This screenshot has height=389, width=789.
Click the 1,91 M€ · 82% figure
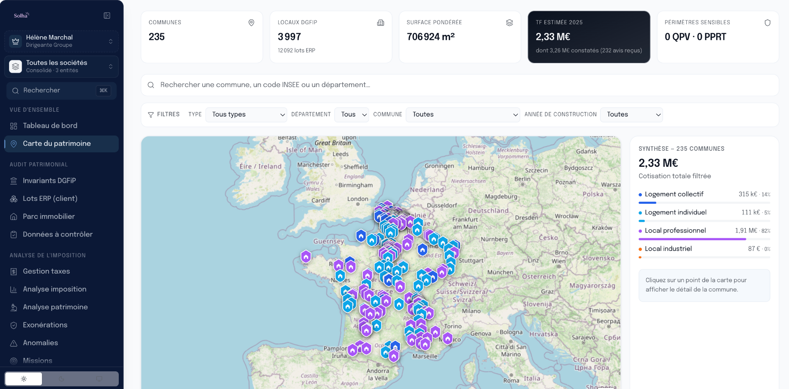pyautogui.click(x=753, y=231)
